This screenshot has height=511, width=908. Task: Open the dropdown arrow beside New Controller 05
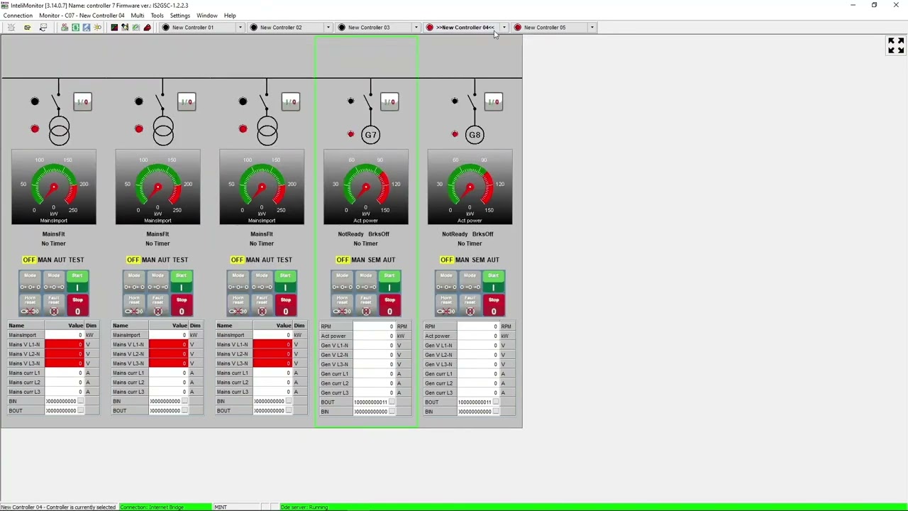coord(592,27)
